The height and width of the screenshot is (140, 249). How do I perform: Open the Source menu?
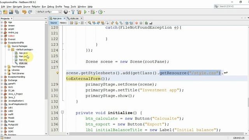pyautogui.click(x=26, y=7)
